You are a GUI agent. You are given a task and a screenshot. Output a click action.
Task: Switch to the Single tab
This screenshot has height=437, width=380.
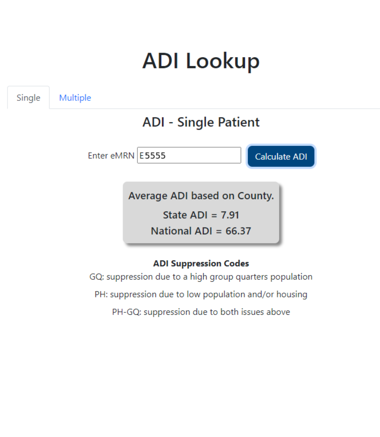point(28,98)
